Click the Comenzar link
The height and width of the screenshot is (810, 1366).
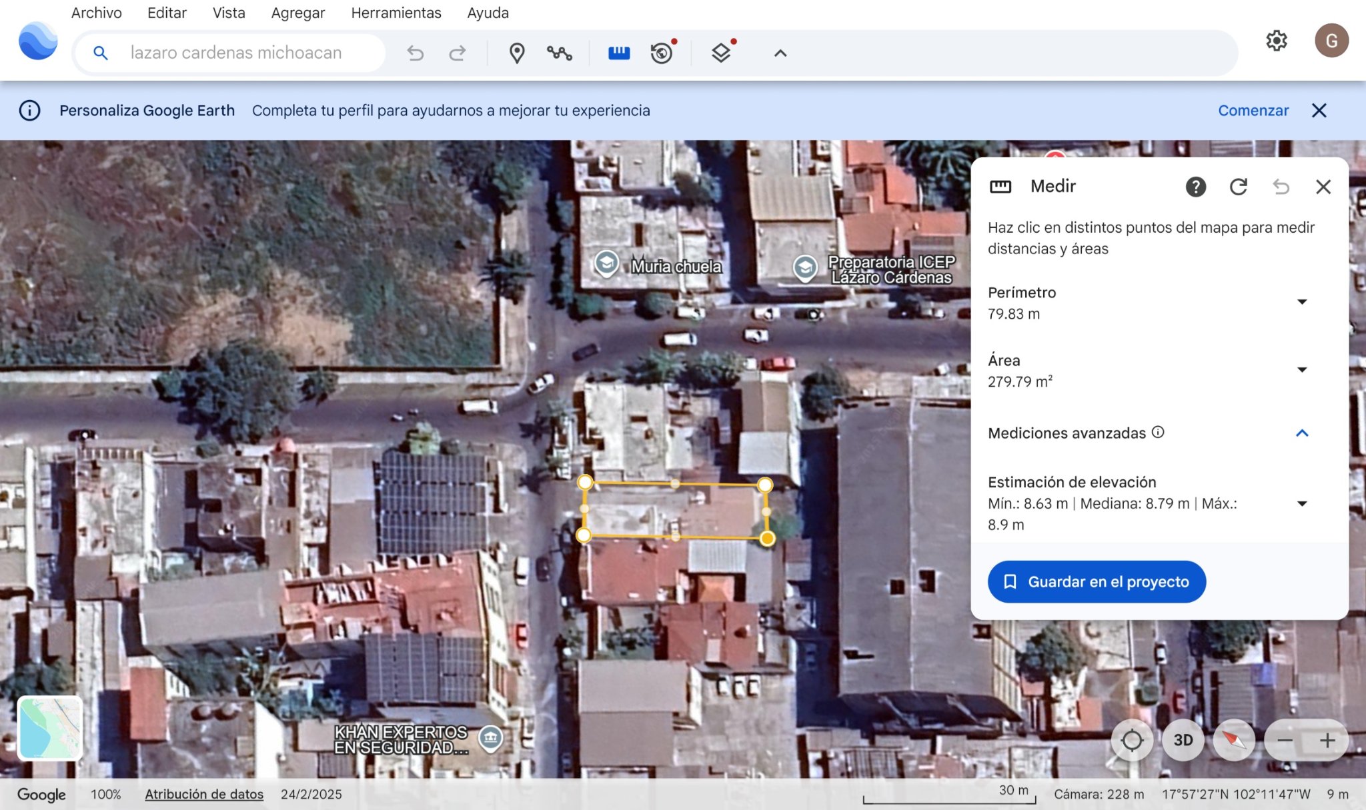1253,111
